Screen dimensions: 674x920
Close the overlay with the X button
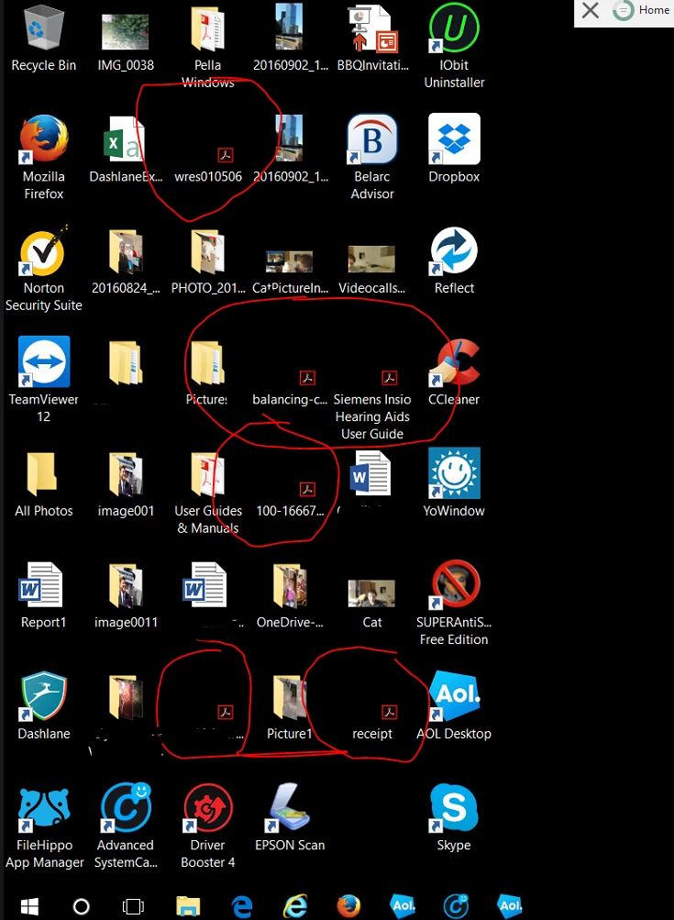point(591,10)
